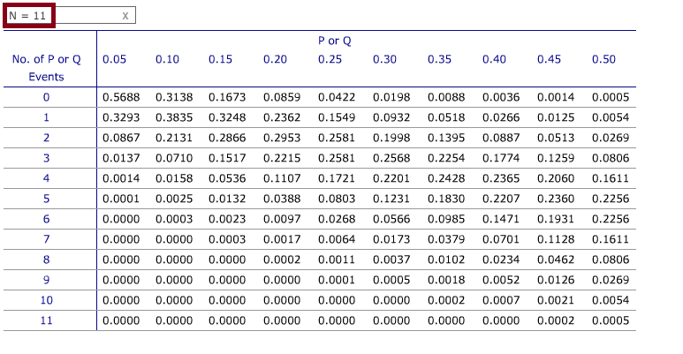683x354 pixels.
Task: Select cell value 0.2568
Action: pyautogui.click(x=391, y=158)
